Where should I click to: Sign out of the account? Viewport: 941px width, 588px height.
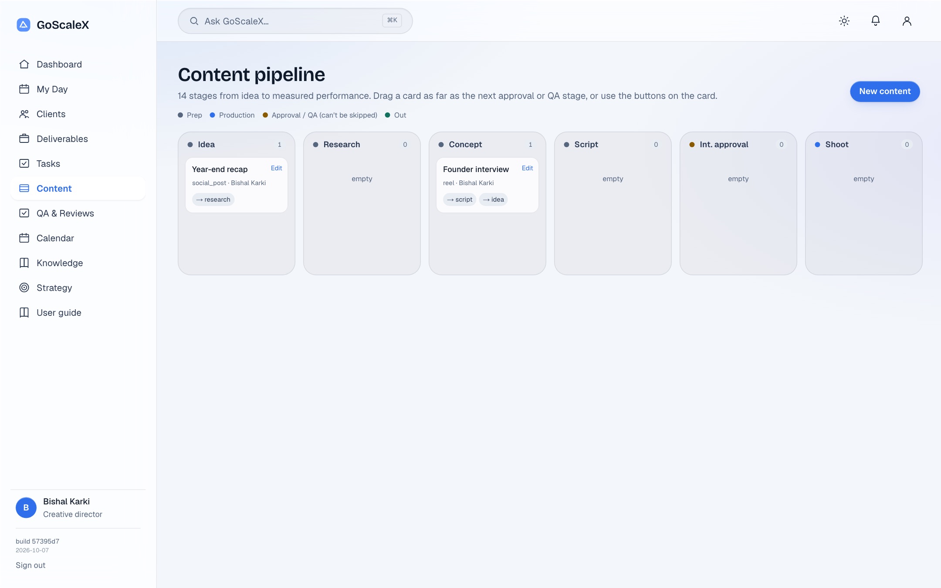30,565
